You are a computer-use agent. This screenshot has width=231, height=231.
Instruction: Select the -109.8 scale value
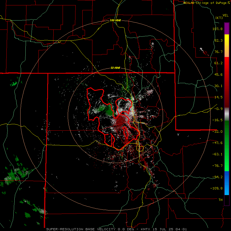[216, 188]
